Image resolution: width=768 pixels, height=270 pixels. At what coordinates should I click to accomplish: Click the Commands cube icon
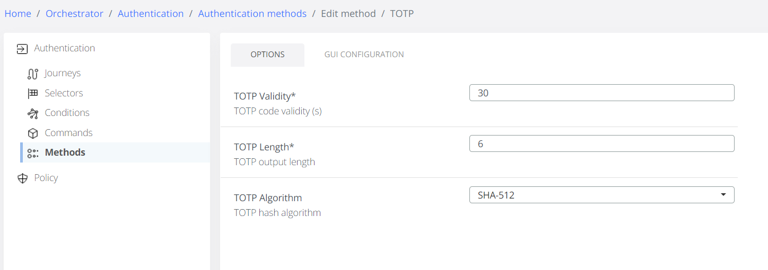(33, 133)
